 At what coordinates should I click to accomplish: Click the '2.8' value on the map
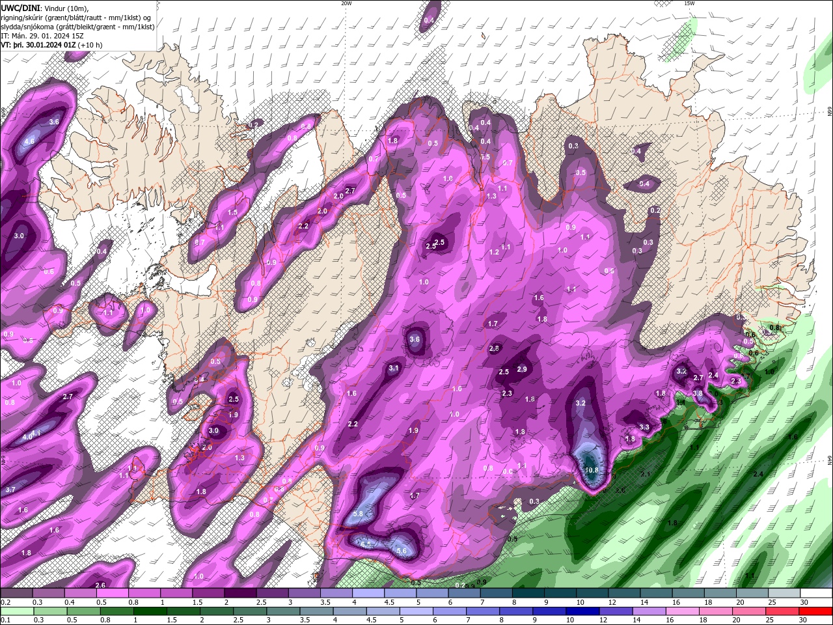click(x=494, y=348)
